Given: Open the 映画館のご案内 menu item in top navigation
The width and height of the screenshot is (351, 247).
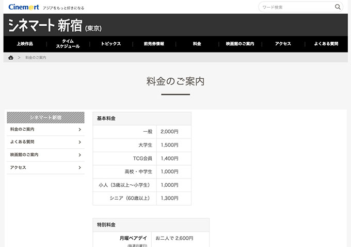Looking at the screenshot, I should pos(240,44).
